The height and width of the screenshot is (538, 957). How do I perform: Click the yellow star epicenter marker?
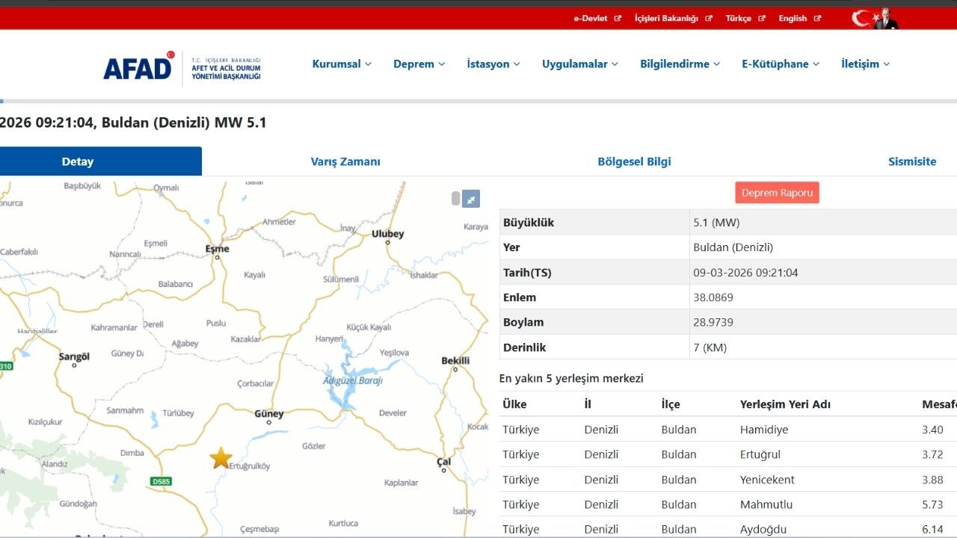click(x=221, y=458)
